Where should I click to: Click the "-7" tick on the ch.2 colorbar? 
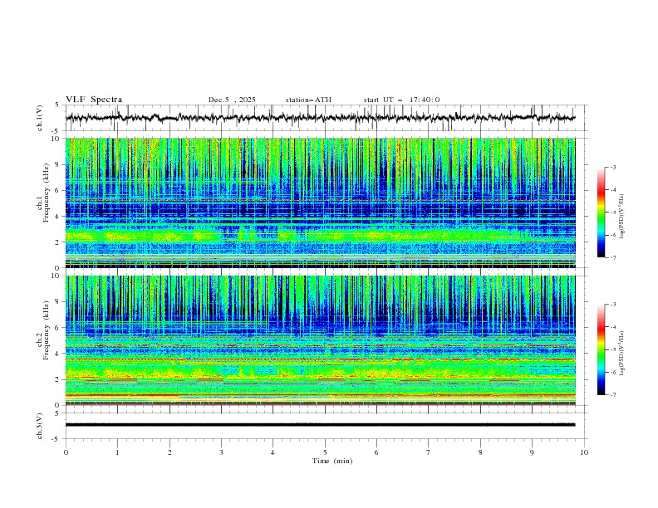point(613,394)
